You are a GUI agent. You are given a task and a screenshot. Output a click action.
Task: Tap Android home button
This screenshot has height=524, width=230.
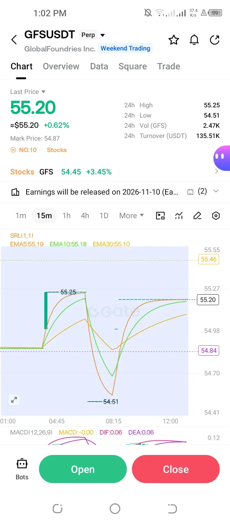click(x=115, y=508)
